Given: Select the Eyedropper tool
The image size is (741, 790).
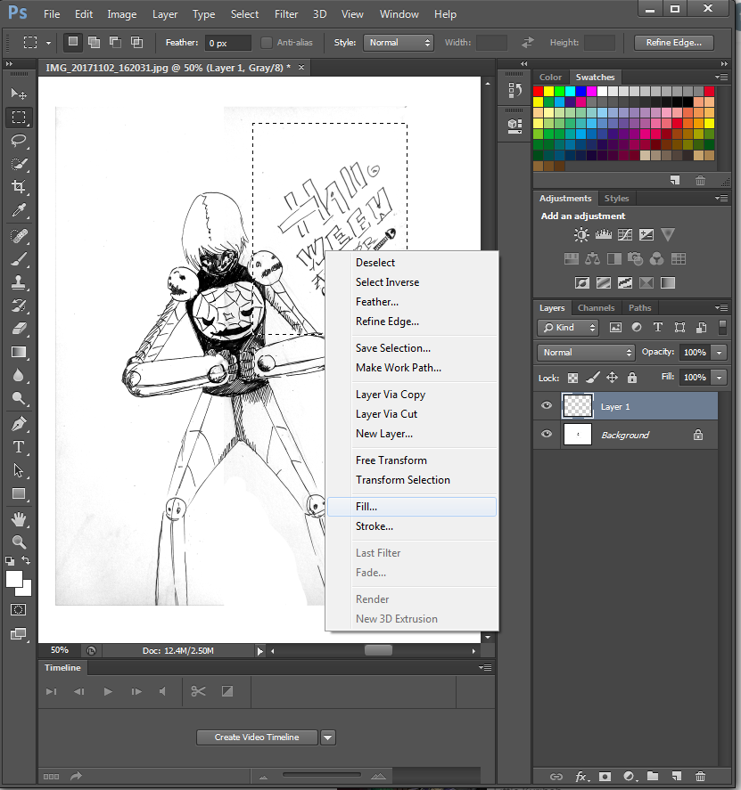Looking at the screenshot, I should (x=19, y=209).
